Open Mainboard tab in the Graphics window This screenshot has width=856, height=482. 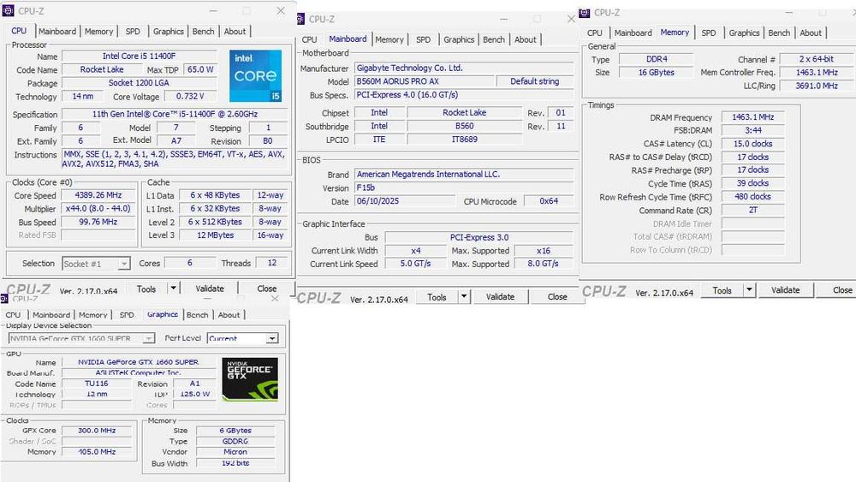pyautogui.click(x=51, y=315)
